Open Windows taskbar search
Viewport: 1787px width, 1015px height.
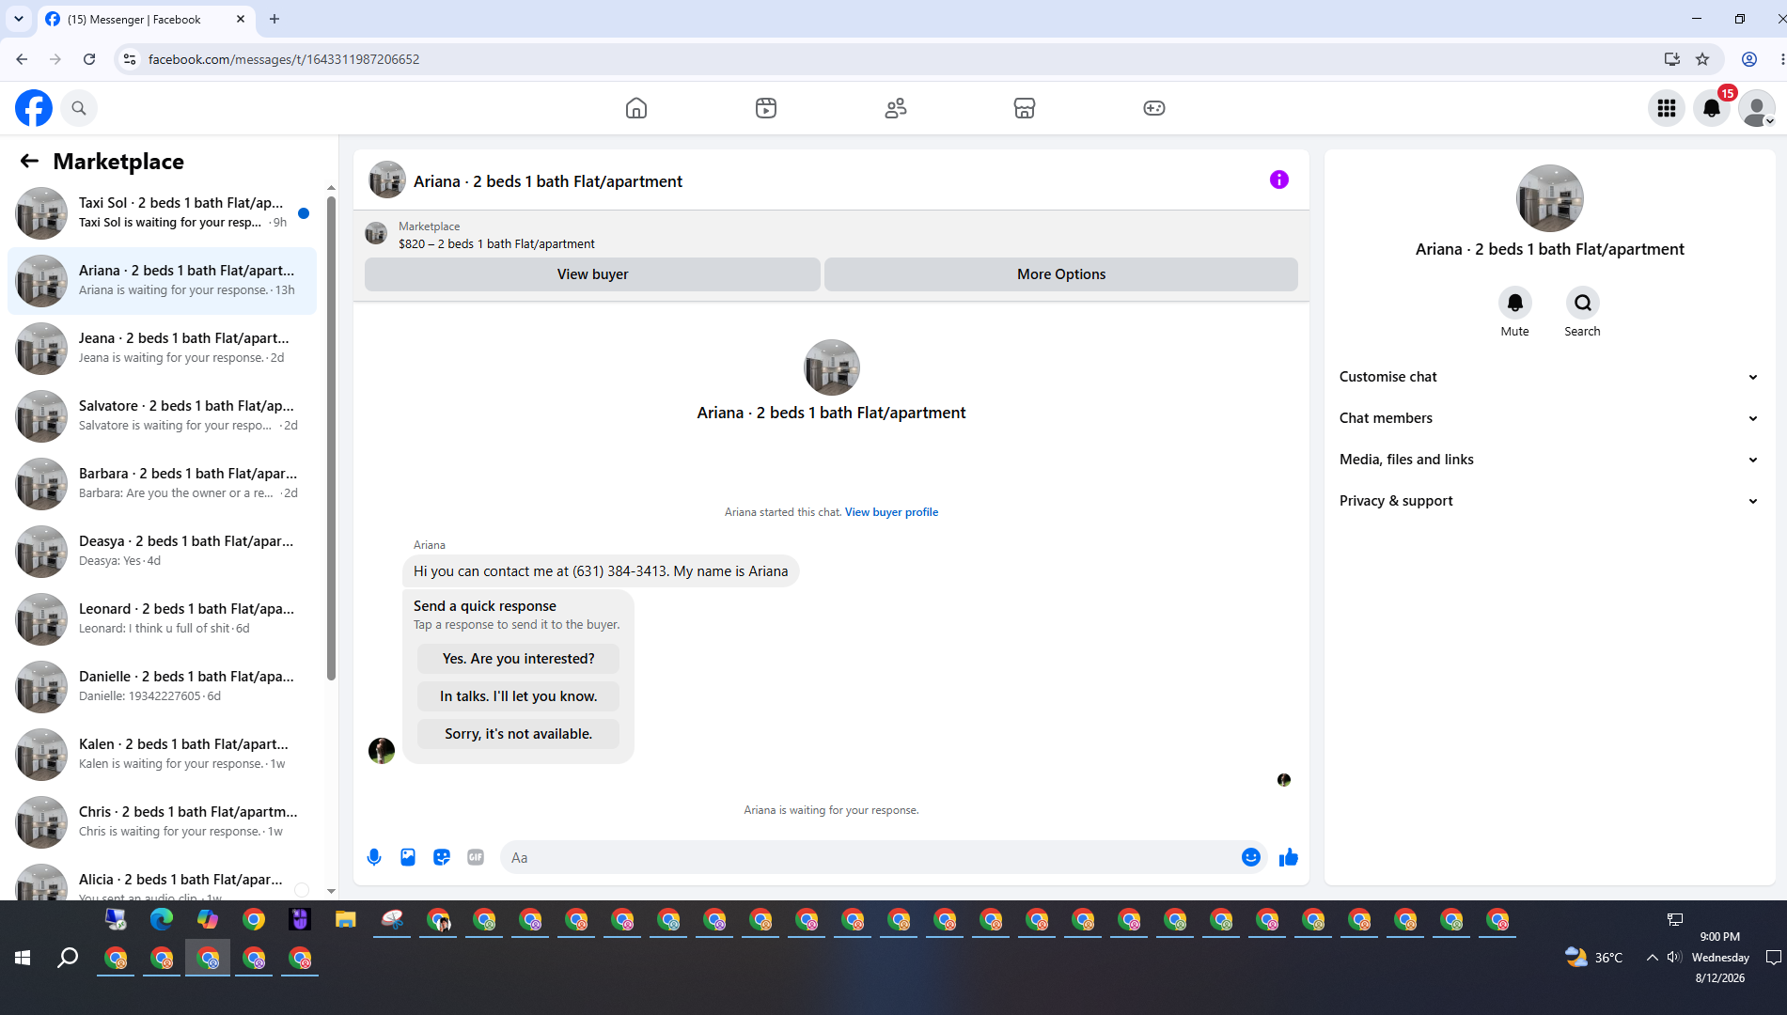pyautogui.click(x=68, y=958)
